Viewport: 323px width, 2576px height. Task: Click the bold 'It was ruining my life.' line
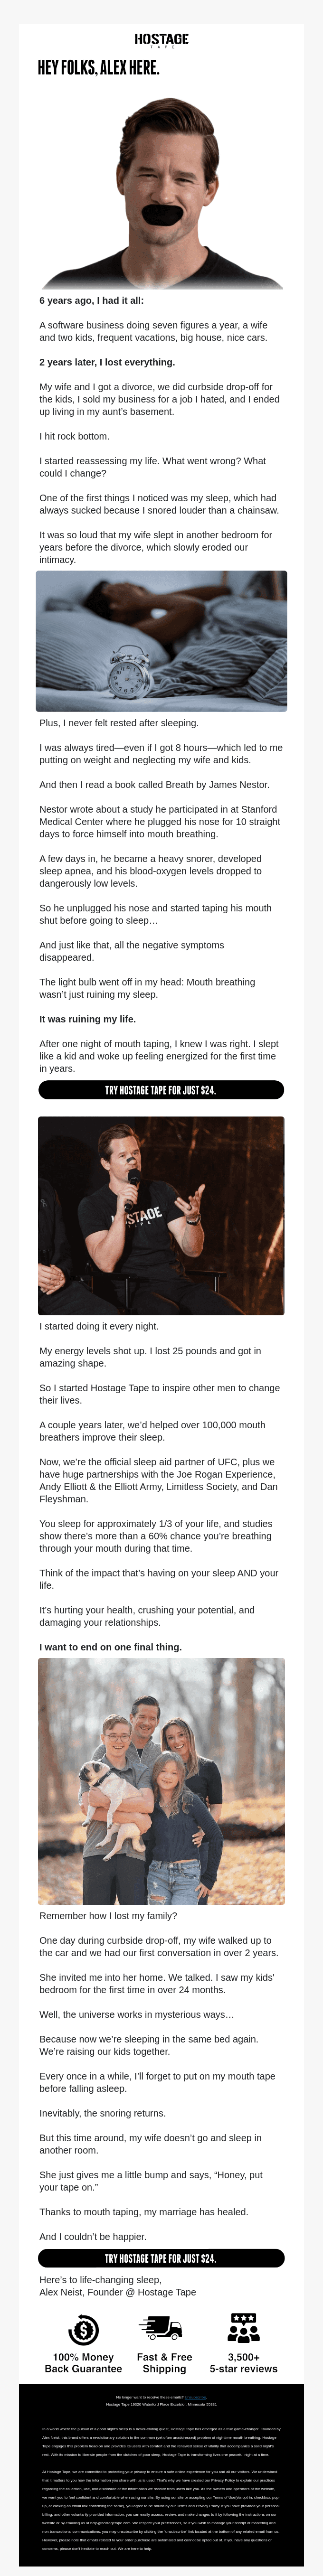[x=87, y=1019]
